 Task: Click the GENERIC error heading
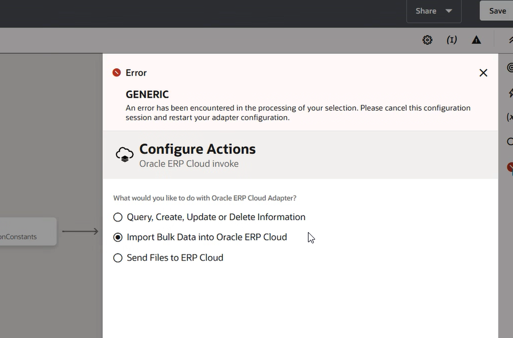coord(147,95)
